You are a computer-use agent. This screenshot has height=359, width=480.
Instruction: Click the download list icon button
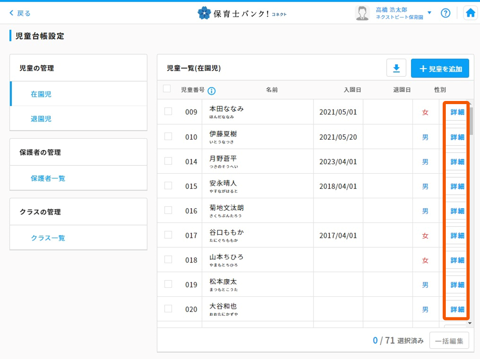[396, 69]
